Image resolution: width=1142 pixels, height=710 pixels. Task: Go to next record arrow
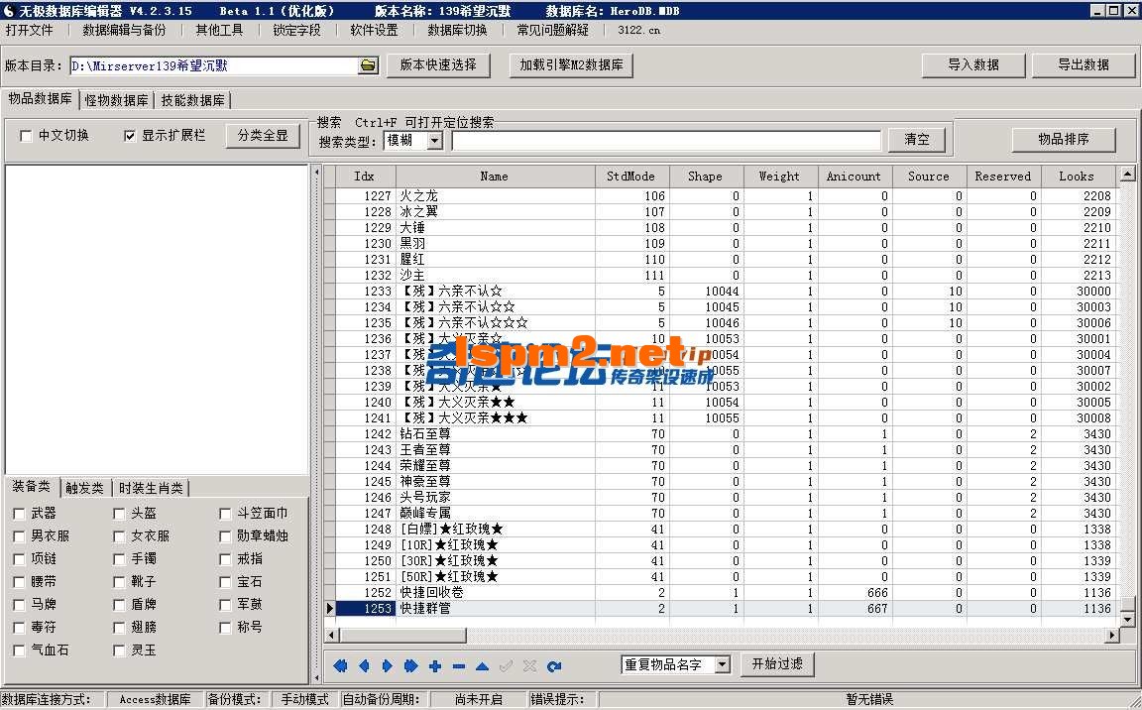(388, 666)
